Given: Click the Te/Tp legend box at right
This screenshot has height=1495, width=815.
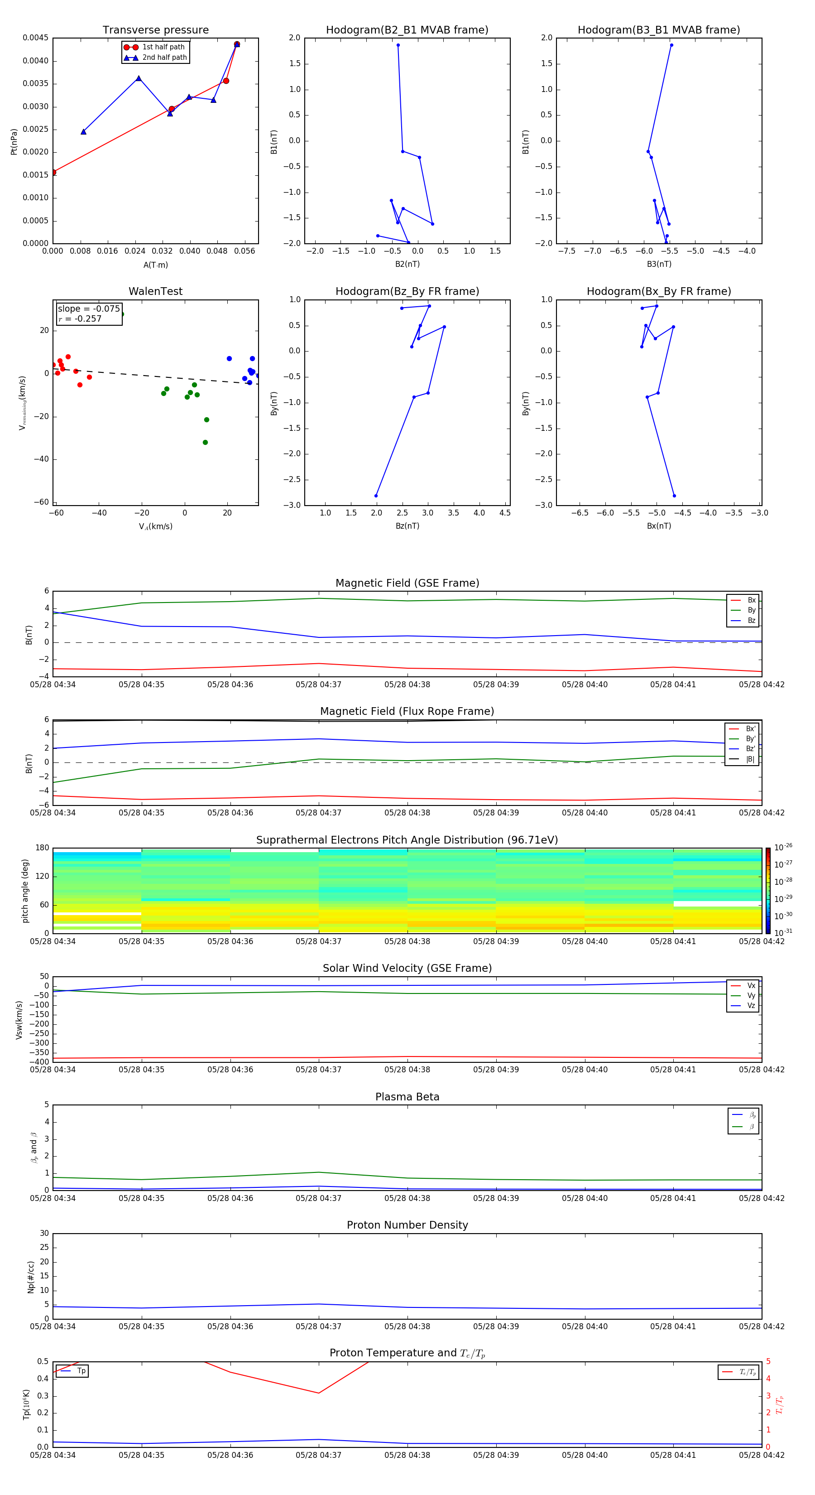Looking at the screenshot, I should [x=738, y=1372].
